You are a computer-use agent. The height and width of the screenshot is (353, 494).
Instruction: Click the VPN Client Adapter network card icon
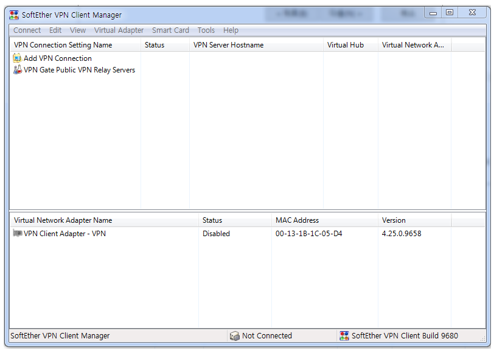(17, 233)
